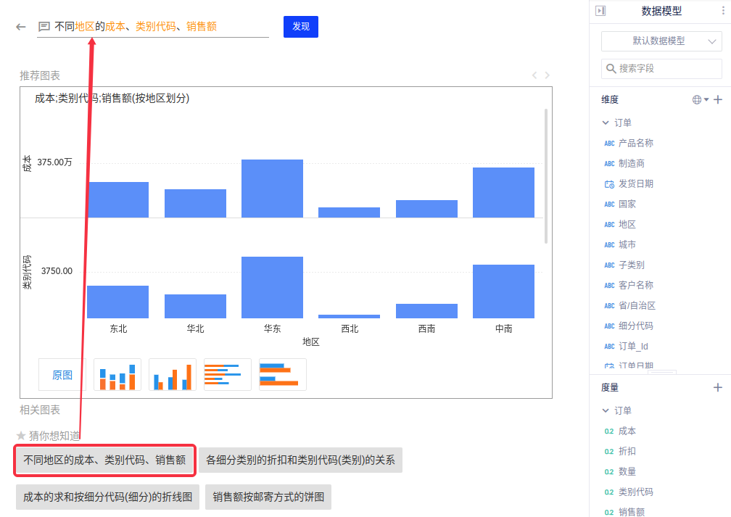Go to previous recommended chart arrow

(x=534, y=75)
